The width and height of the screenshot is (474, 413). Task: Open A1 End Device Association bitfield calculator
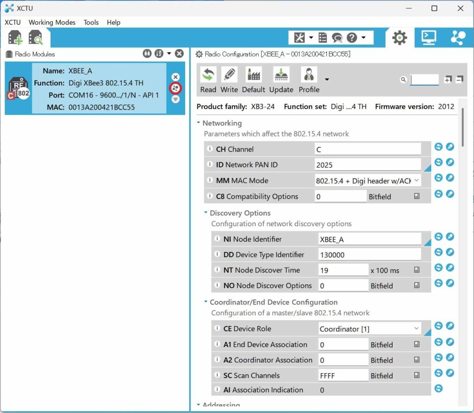[x=417, y=344]
